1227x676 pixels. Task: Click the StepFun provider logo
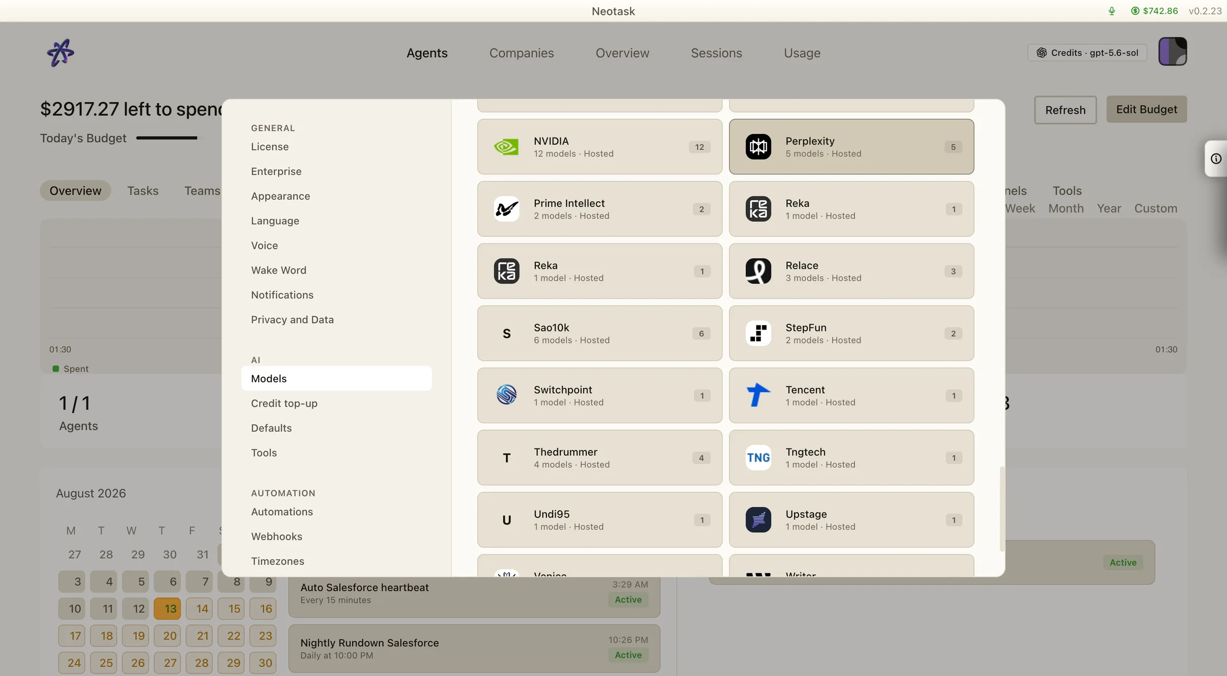pos(758,333)
